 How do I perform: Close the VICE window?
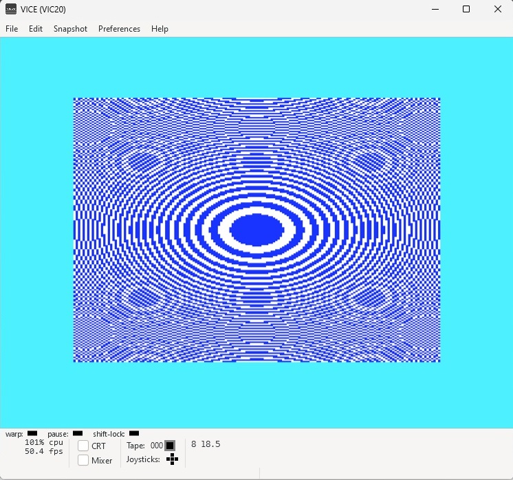[x=498, y=9]
